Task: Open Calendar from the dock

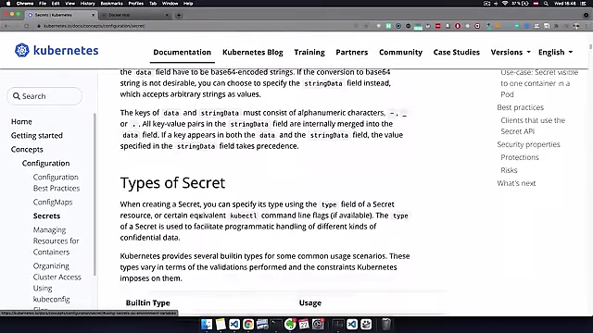Action: tap(304, 324)
